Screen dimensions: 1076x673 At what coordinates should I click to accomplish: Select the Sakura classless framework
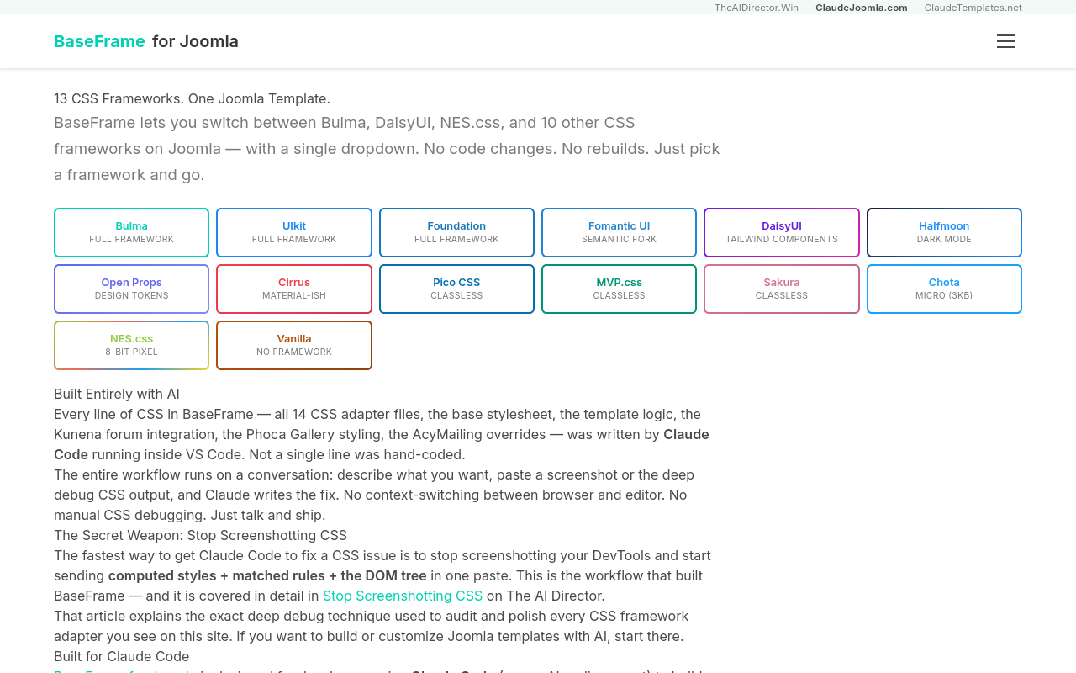tap(781, 289)
